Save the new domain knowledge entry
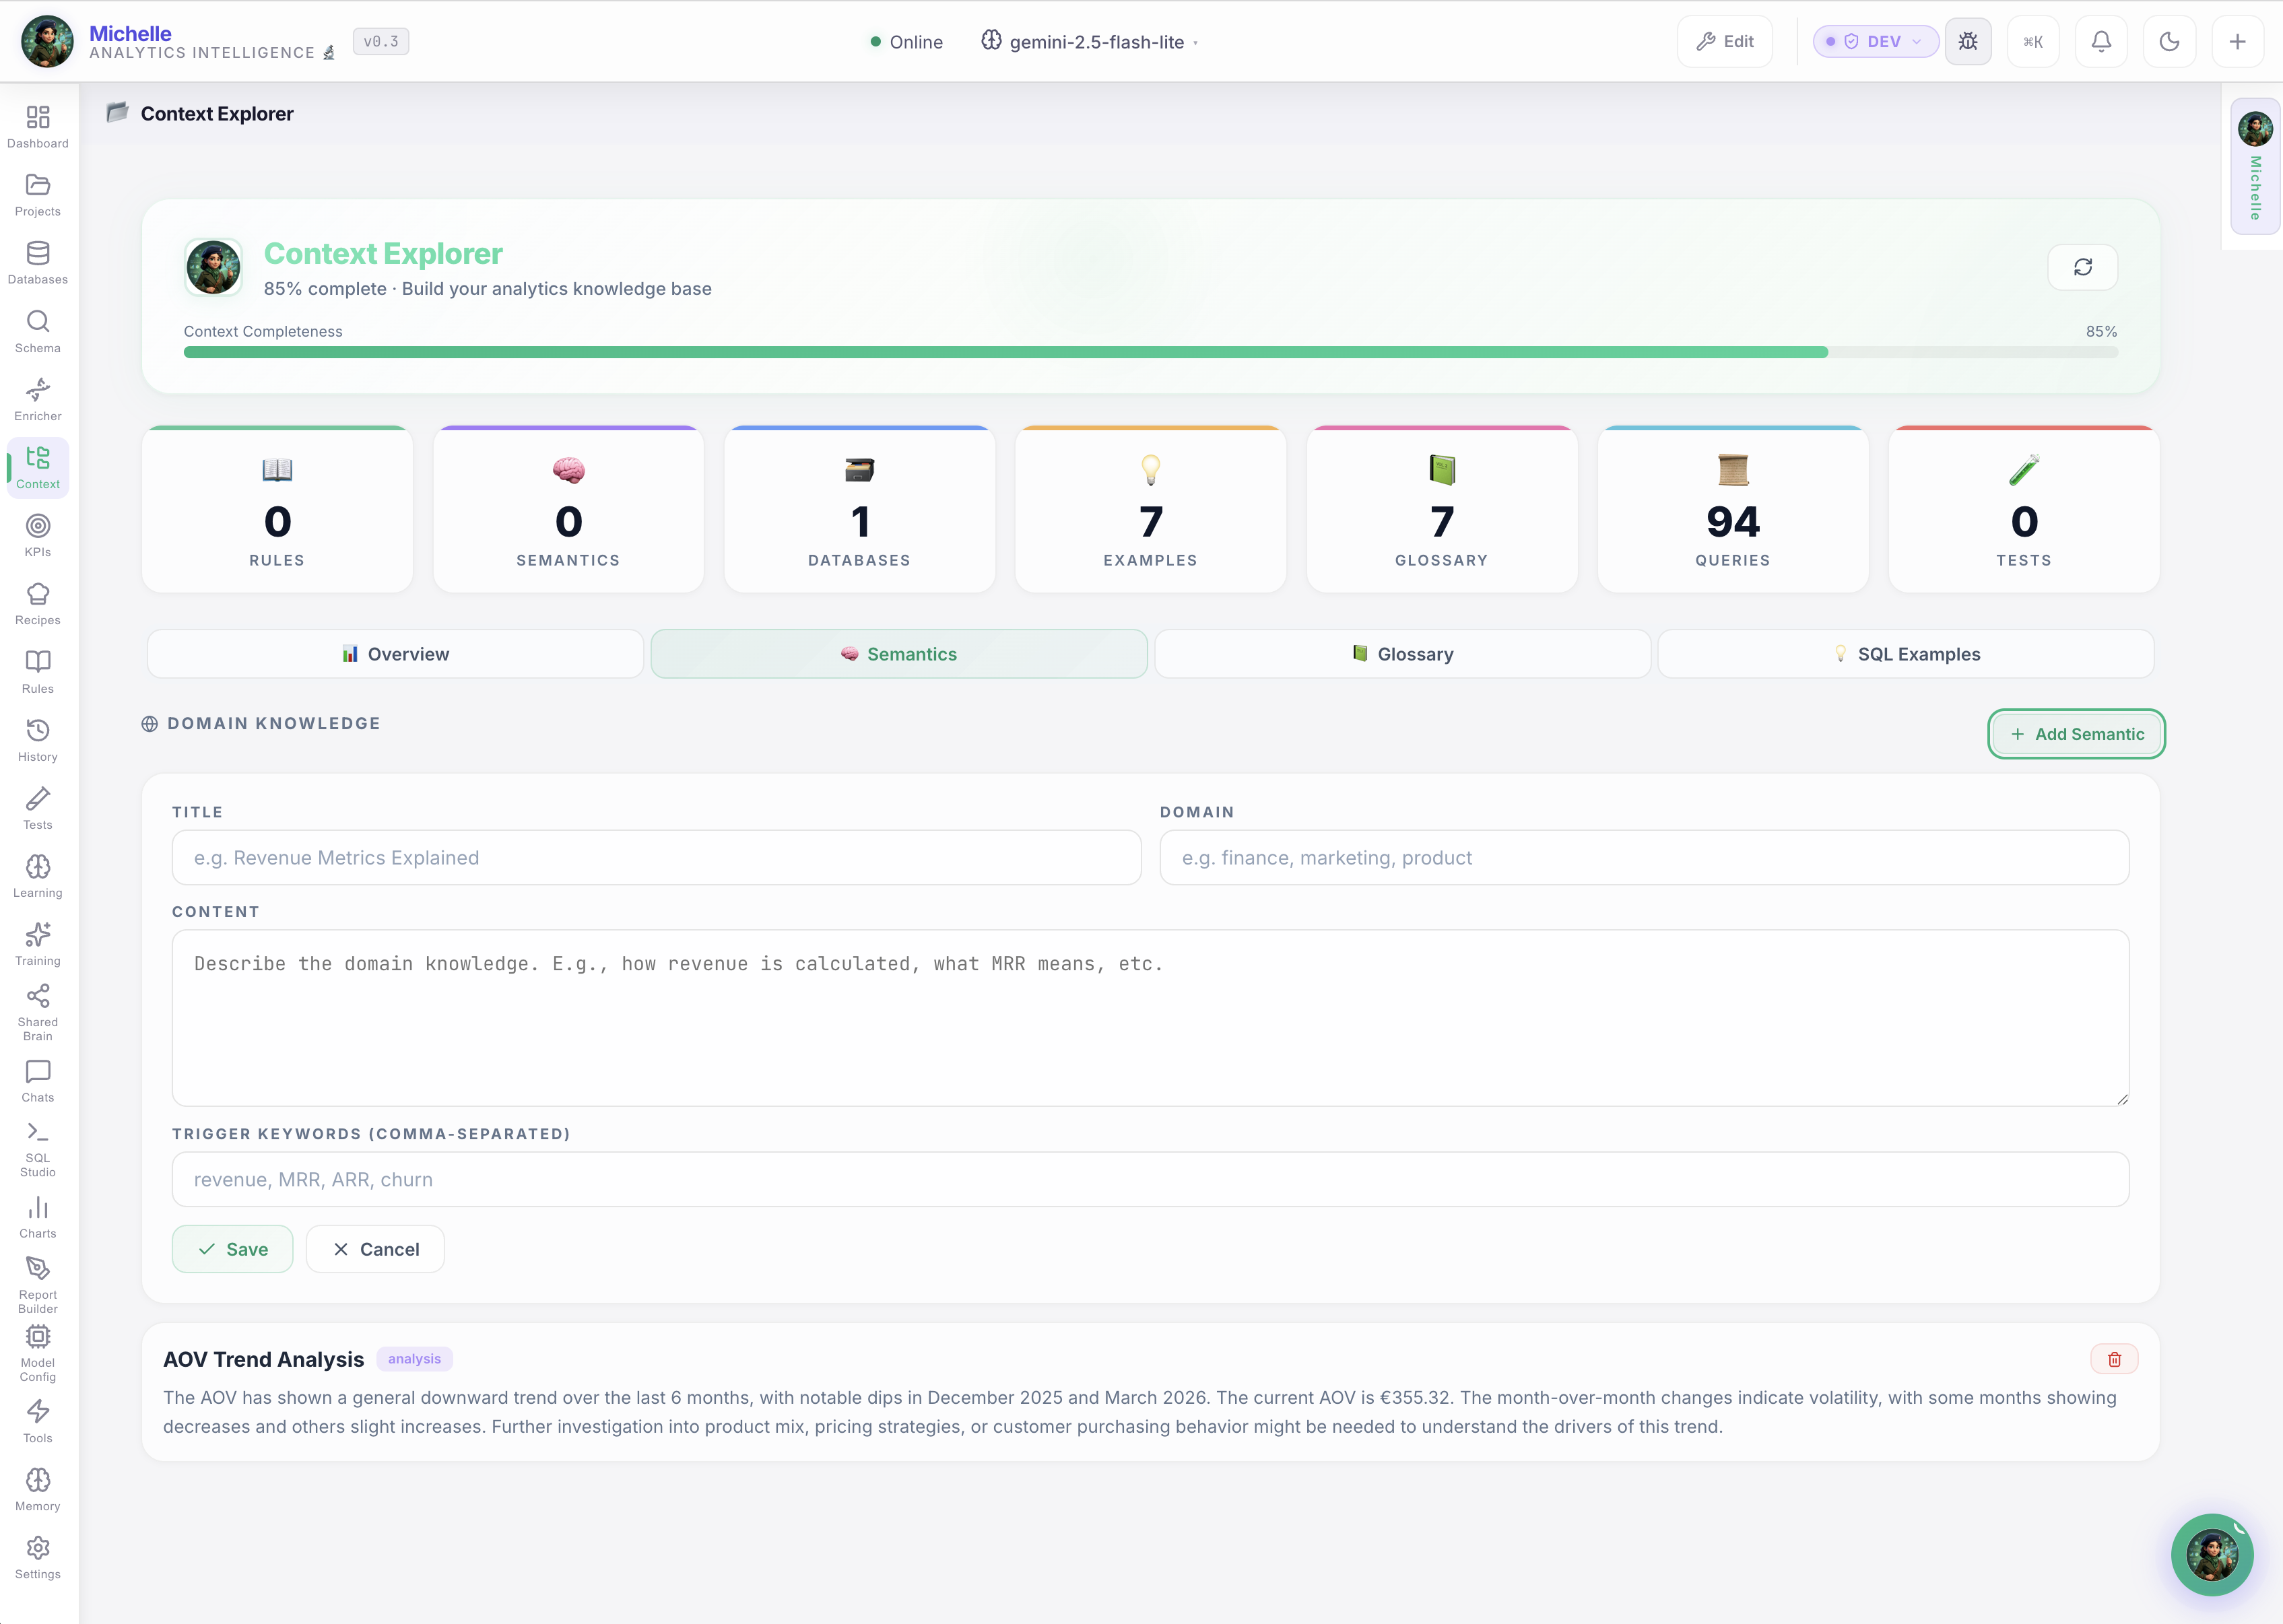This screenshot has height=1624, width=2283. (x=232, y=1248)
